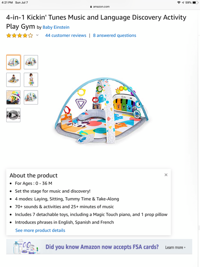The height and width of the screenshot is (267, 200).
Task: View thumbnail of baby sitting on mat
Action: click(x=13, y=80)
